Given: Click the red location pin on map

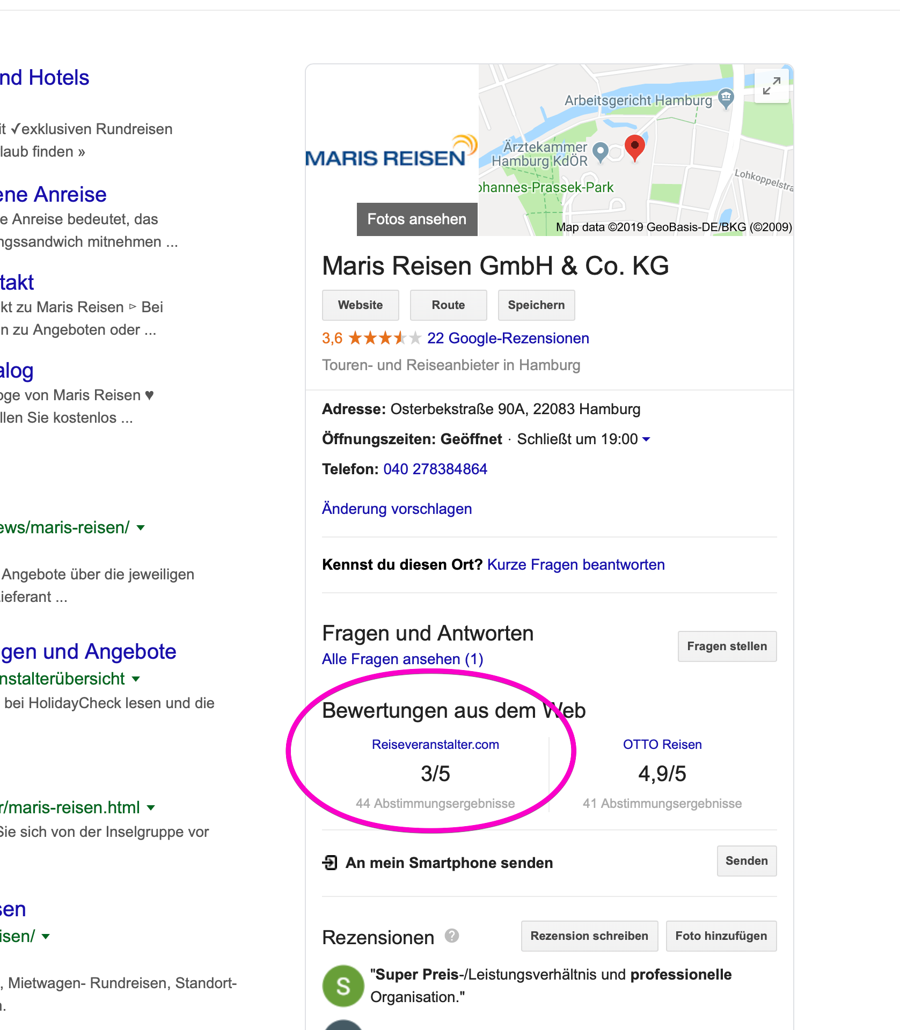Looking at the screenshot, I should (634, 148).
